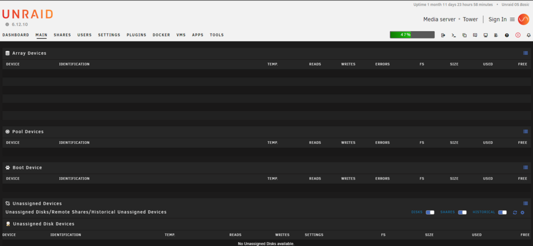The height and width of the screenshot is (246, 533).
Task: Open the Apps tab
Action: pyautogui.click(x=198, y=35)
